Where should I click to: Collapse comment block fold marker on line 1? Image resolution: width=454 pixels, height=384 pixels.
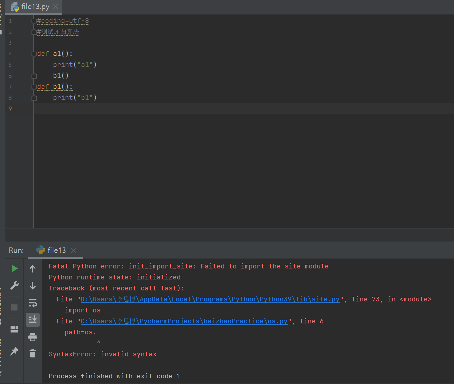[x=34, y=21]
